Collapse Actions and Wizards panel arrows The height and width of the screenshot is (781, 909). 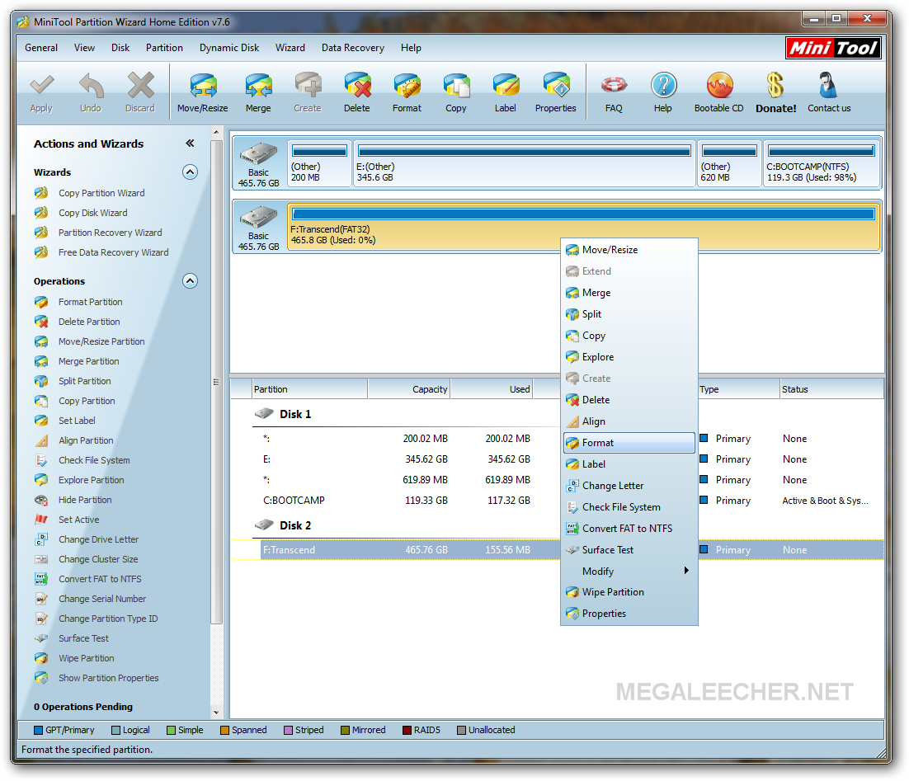pyautogui.click(x=190, y=143)
